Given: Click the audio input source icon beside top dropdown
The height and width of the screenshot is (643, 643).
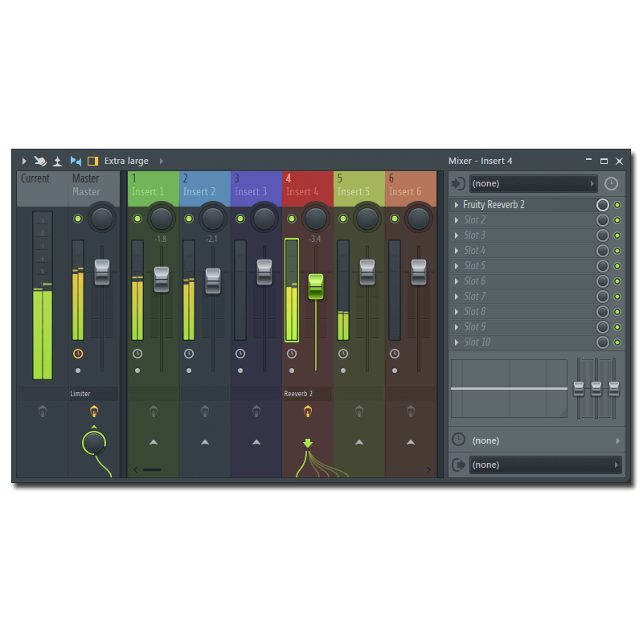Looking at the screenshot, I should pos(457,183).
